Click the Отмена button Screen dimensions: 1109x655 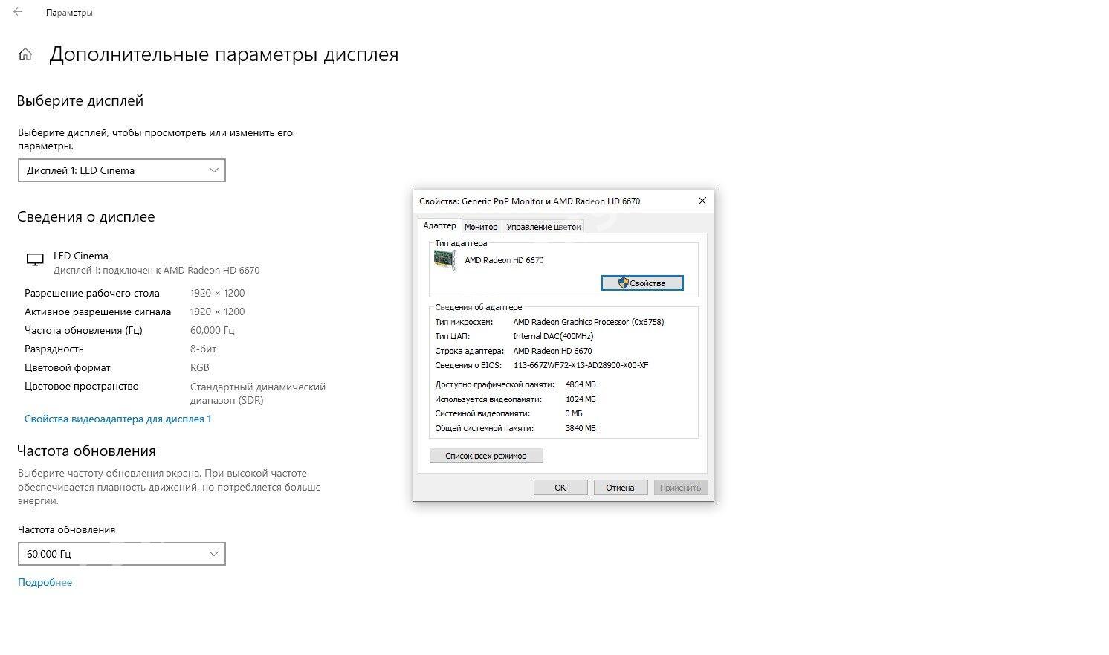[x=620, y=488]
